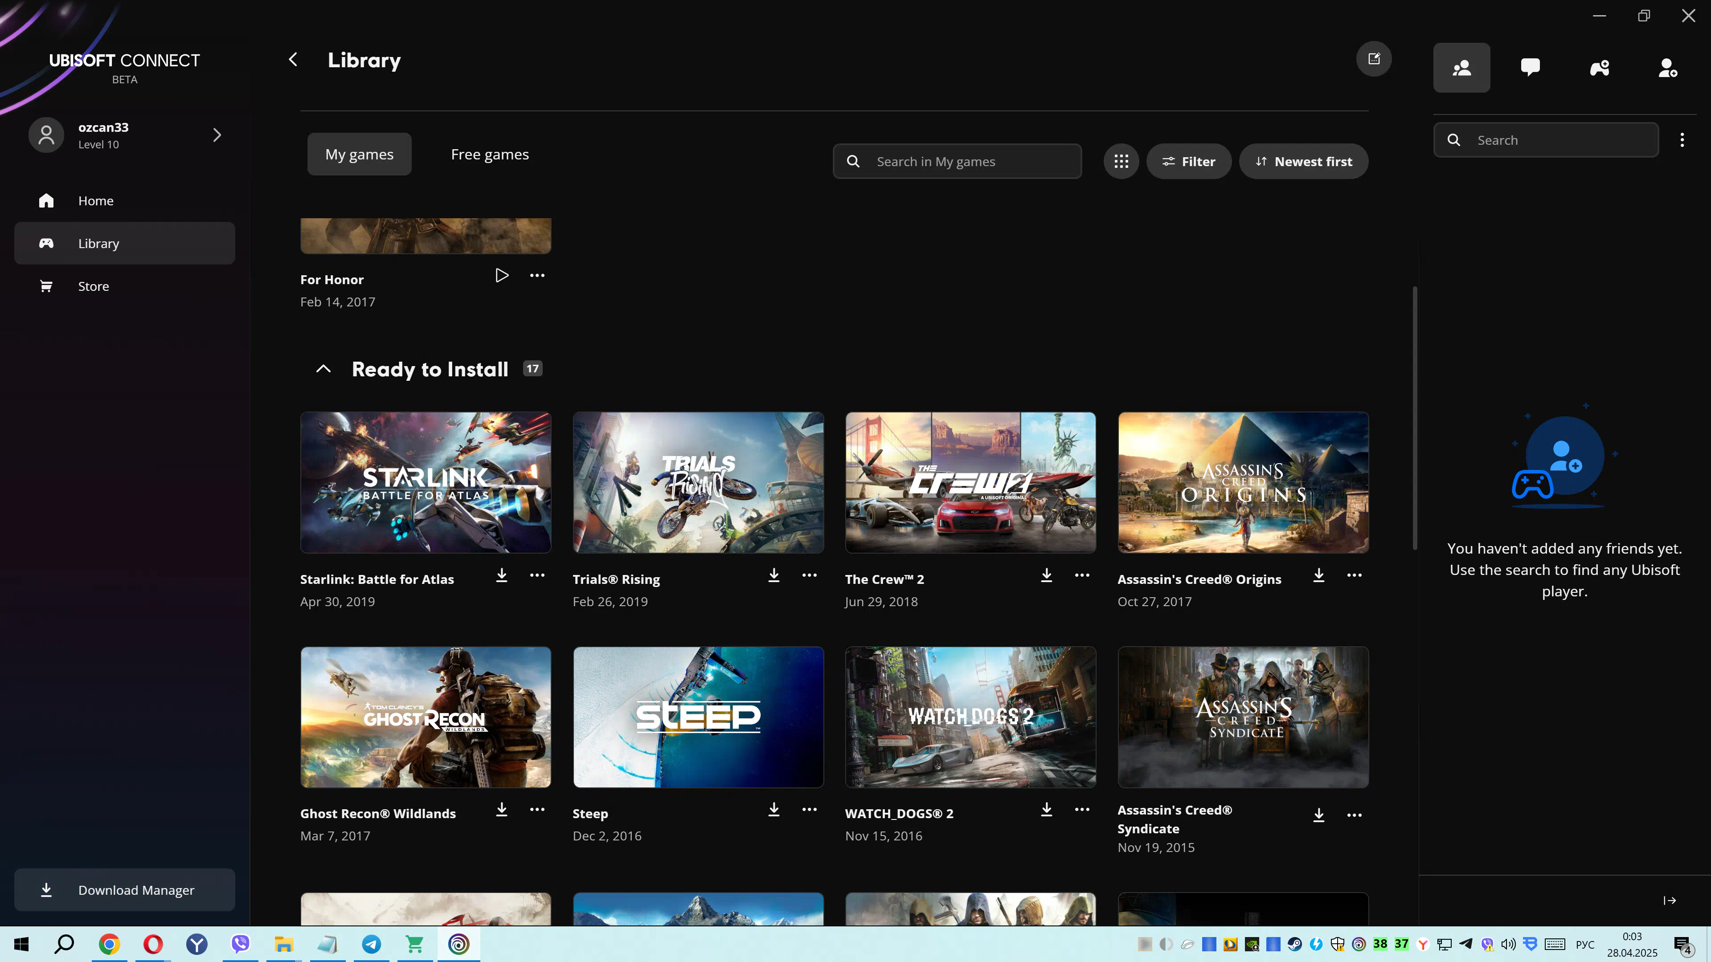Image resolution: width=1711 pixels, height=962 pixels.
Task: Open Steep cover art
Action: click(x=698, y=717)
